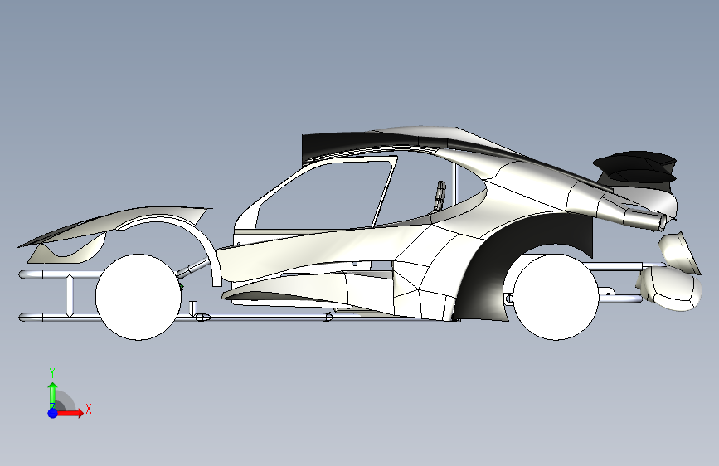Select the front wheel of the car model

click(138, 297)
